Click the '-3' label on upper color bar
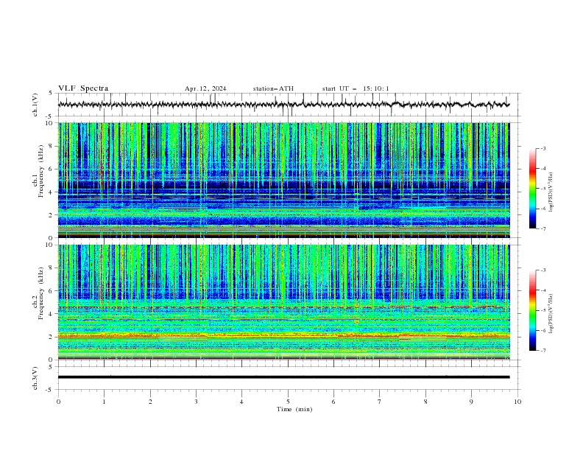This screenshot has height=451, width=583. tap(543, 148)
